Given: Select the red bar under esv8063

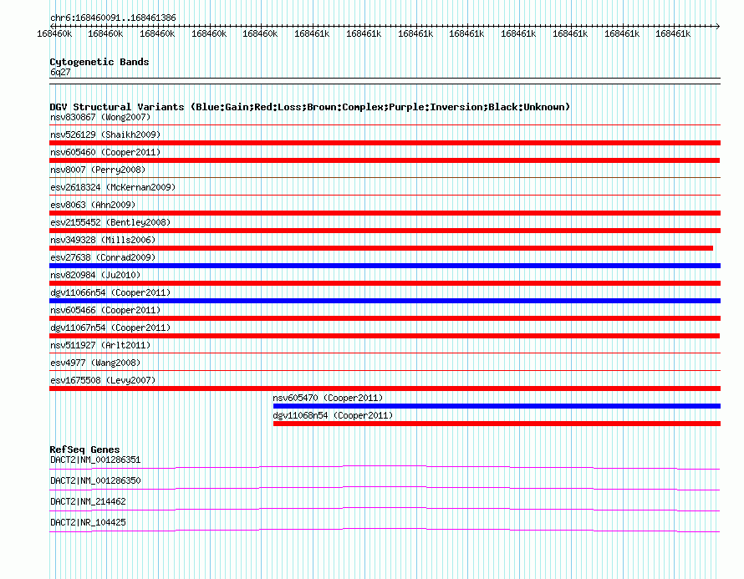Looking at the screenshot, I should point(385,213).
